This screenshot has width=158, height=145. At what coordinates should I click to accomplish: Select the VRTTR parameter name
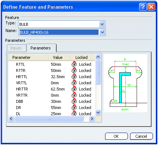(x=22, y=95)
